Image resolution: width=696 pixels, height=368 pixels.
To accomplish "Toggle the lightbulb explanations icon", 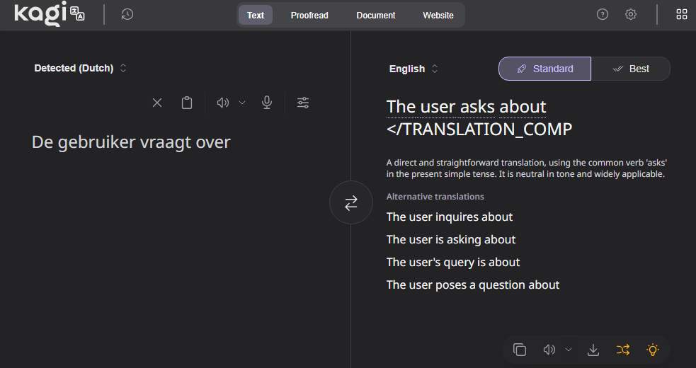I will pos(652,350).
